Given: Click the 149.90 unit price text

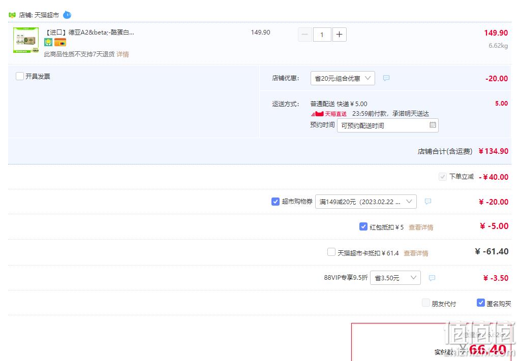Looking at the screenshot, I should click(261, 32).
